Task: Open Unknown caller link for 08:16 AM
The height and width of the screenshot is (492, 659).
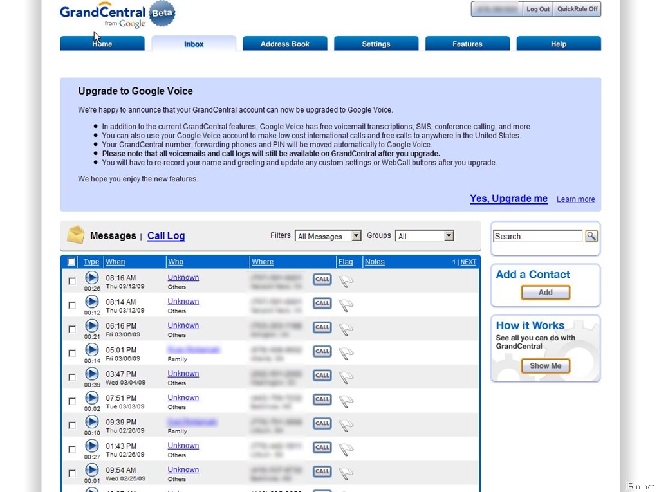Action: [183, 277]
